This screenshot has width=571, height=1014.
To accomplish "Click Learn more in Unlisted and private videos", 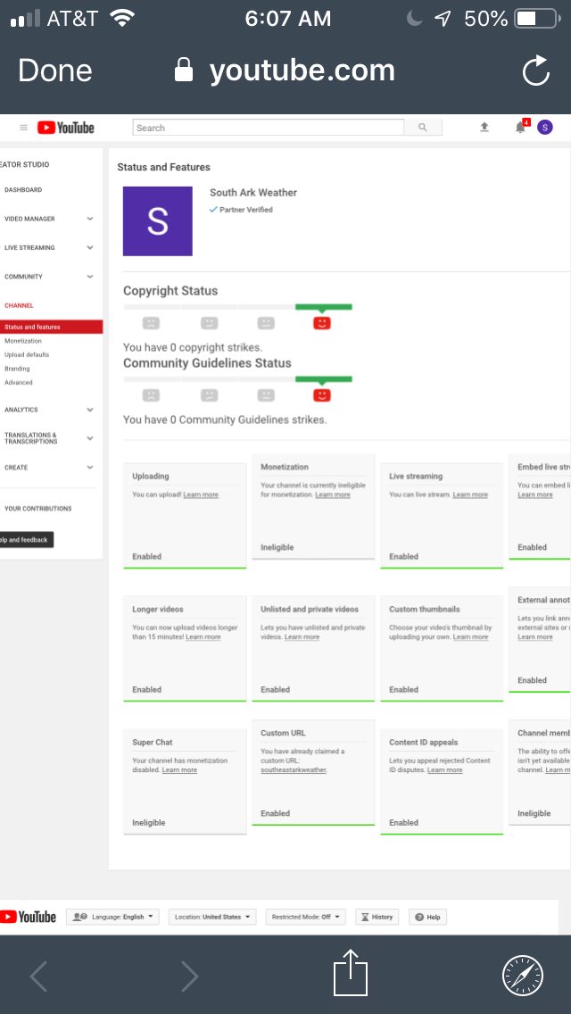I will click(x=302, y=637).
